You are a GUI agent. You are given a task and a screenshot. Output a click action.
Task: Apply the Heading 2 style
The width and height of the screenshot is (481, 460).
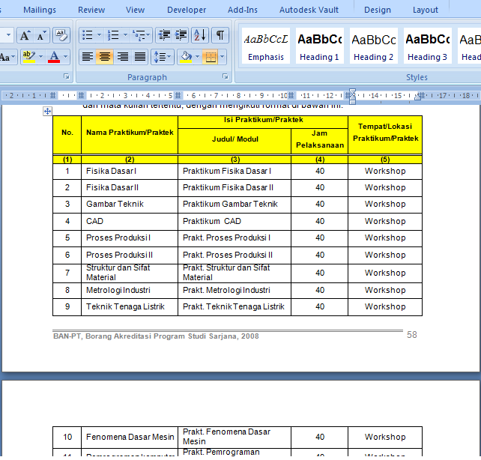[373, 46]
